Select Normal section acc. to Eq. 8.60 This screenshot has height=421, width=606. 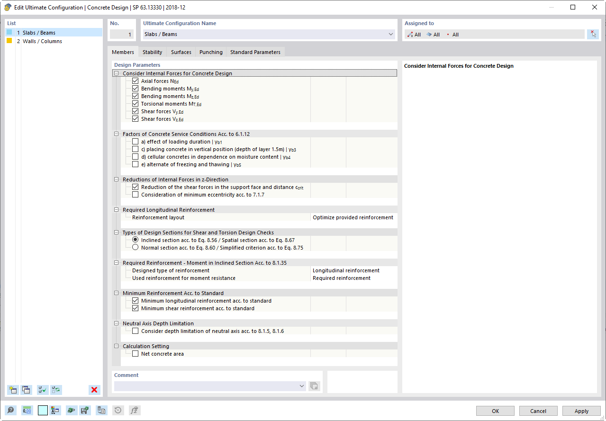[x=135, y=247]
